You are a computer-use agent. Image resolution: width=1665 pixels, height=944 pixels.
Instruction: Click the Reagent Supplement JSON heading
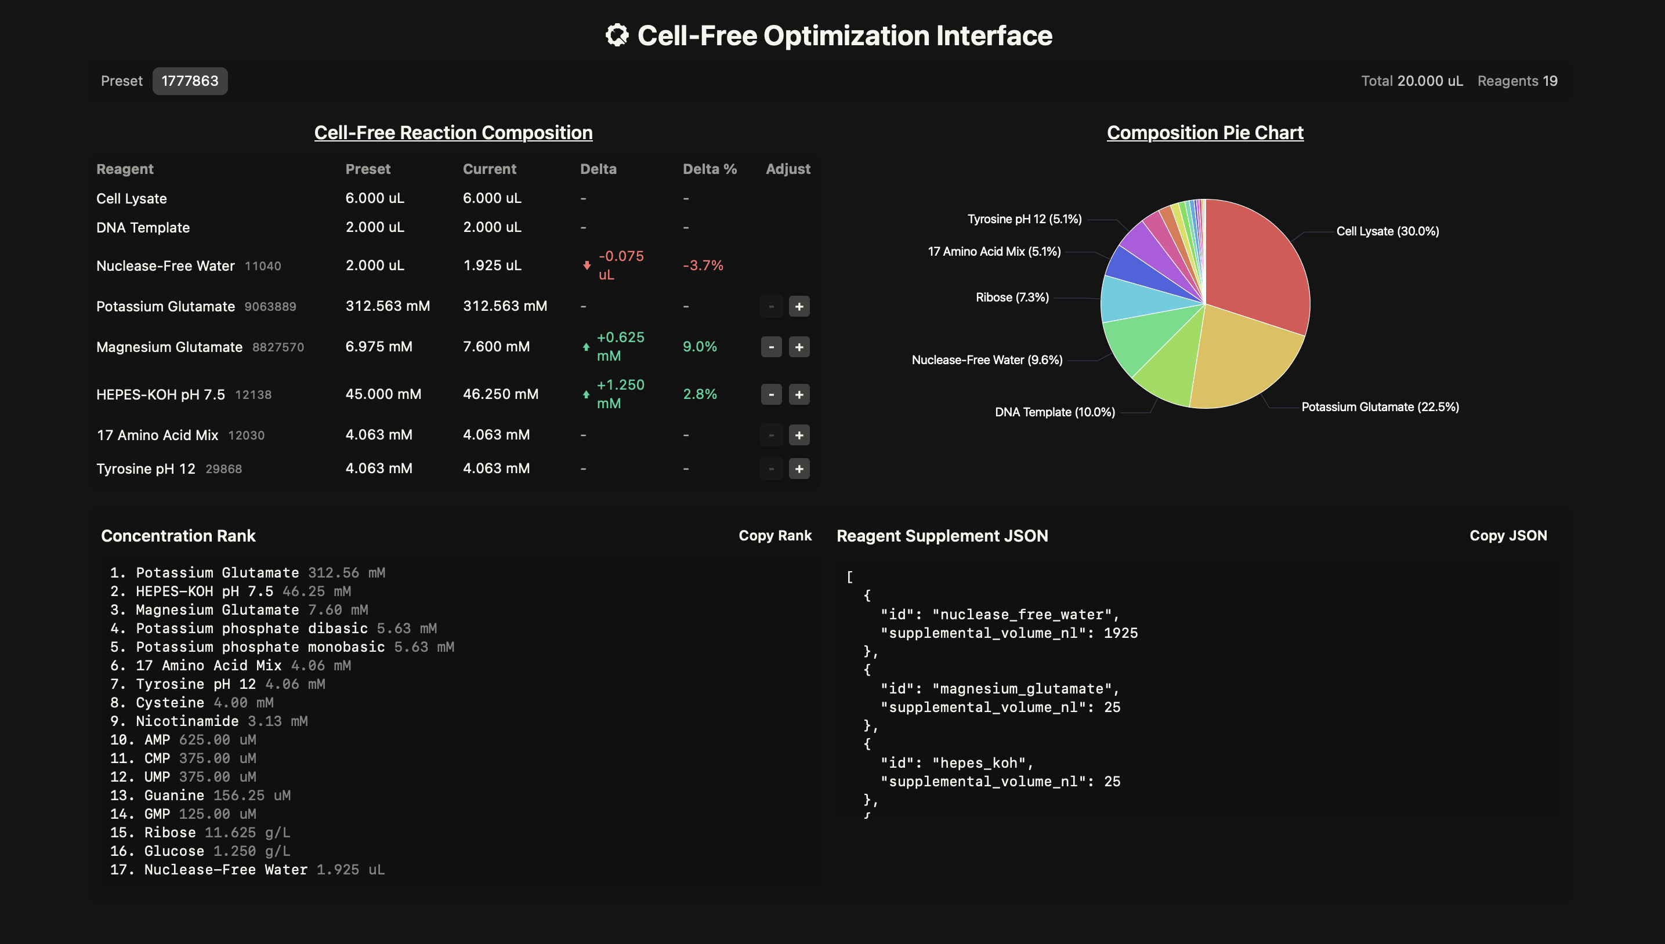coord(942,536)
